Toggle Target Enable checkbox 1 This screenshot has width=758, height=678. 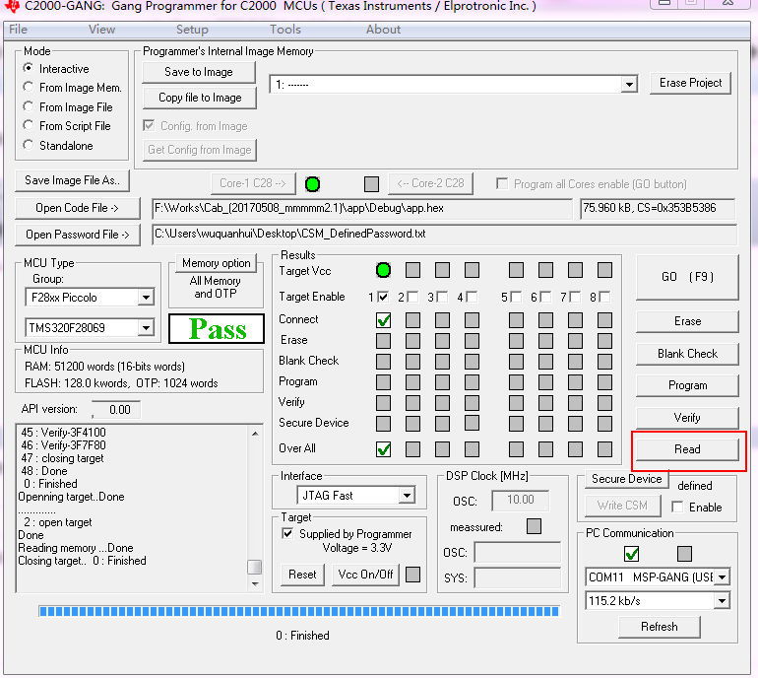383,297
